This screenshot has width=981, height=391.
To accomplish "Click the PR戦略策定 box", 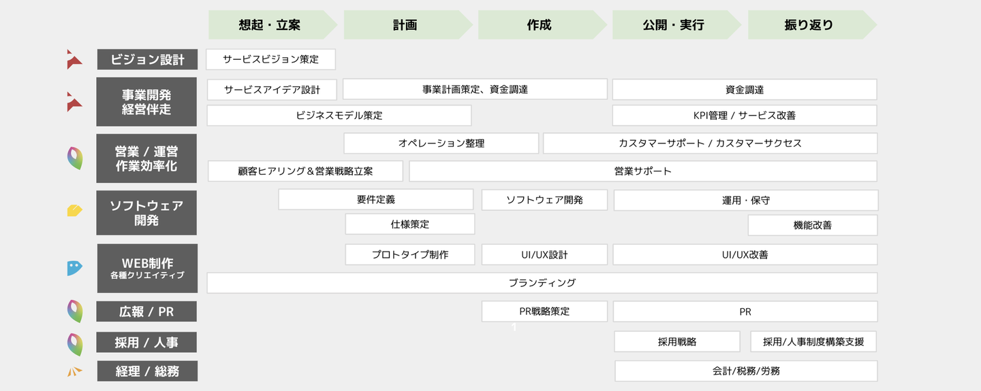I will tap(544, 311).
